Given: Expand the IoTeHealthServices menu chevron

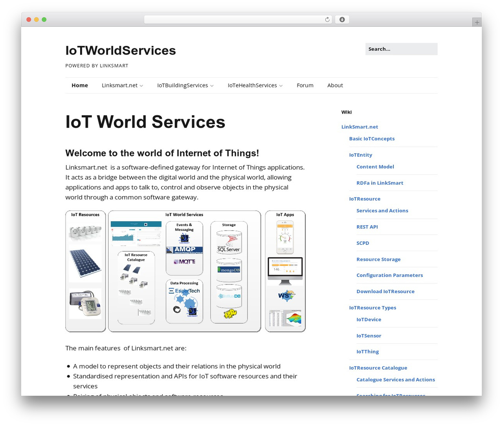Looking at the screenshot, I should 281,86.
